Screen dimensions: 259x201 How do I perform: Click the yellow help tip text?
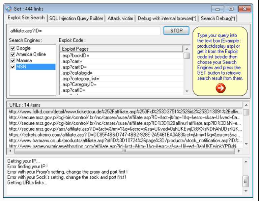pyautogui.click(x=220, y=57)
